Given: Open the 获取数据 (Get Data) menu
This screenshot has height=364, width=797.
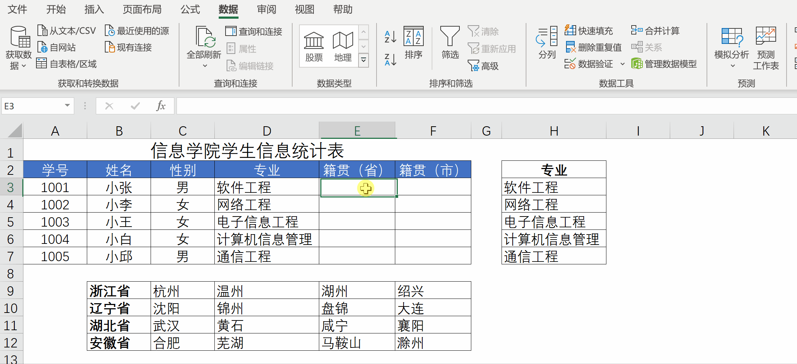Looking at the screenshot, I should click(18, 48).
